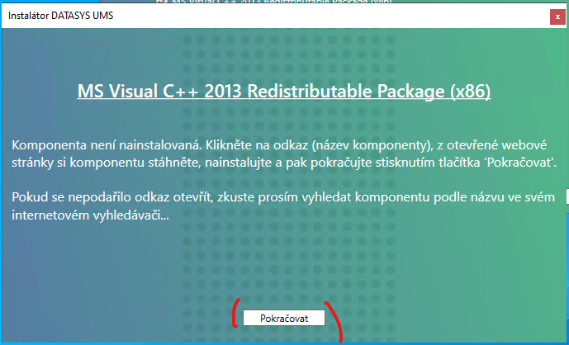Click the 'internetovém vyhledávači...' text line
Viewport: 569px width, 345px height.
(91, 215)
